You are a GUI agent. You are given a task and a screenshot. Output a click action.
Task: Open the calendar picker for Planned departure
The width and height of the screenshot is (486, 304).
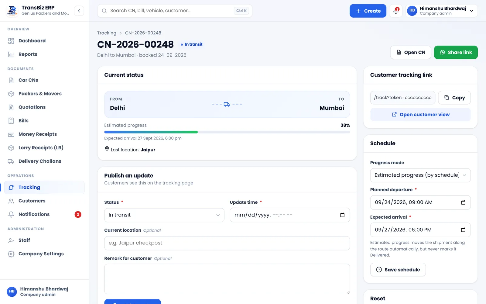coord(463,202)
